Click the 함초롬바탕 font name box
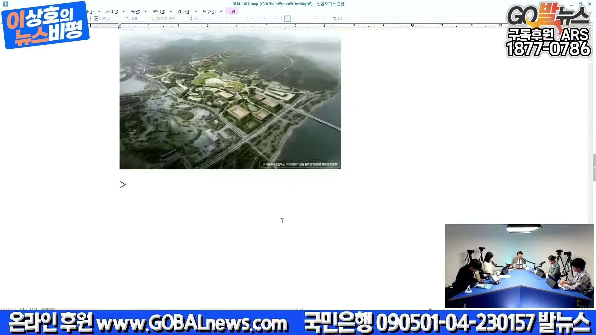 [x=165, y=19]
